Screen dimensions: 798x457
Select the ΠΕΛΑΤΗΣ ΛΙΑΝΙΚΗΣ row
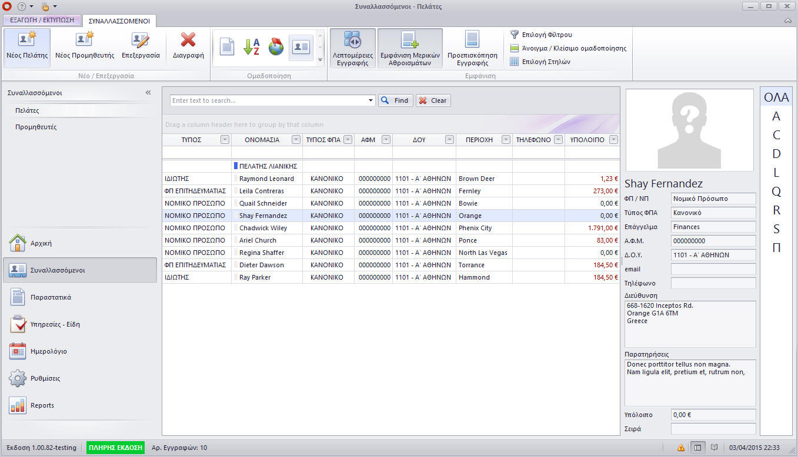click(x=391, y=166)
